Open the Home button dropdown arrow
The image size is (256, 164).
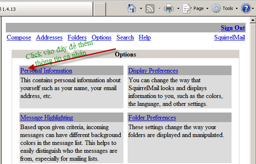click(x=141, y=8)
